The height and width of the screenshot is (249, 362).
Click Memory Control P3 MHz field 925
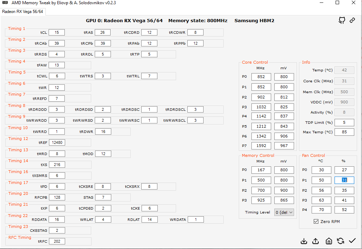(x=261, y=200)
